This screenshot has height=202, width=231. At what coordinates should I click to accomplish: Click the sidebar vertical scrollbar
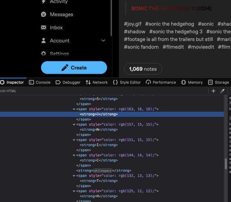111,18
